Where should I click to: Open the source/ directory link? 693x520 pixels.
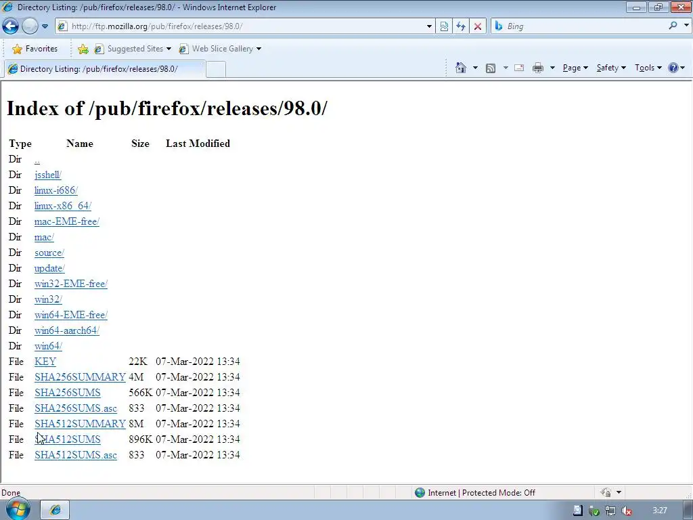click(x=49, y=253)
